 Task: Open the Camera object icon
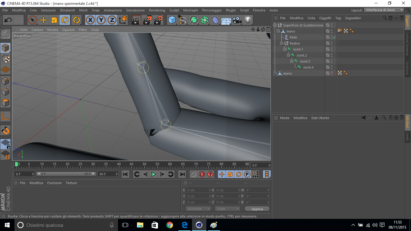coord(237,20)
